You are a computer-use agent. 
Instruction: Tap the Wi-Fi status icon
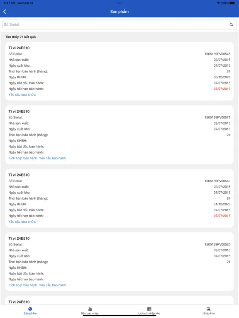[x=218, y=3]
